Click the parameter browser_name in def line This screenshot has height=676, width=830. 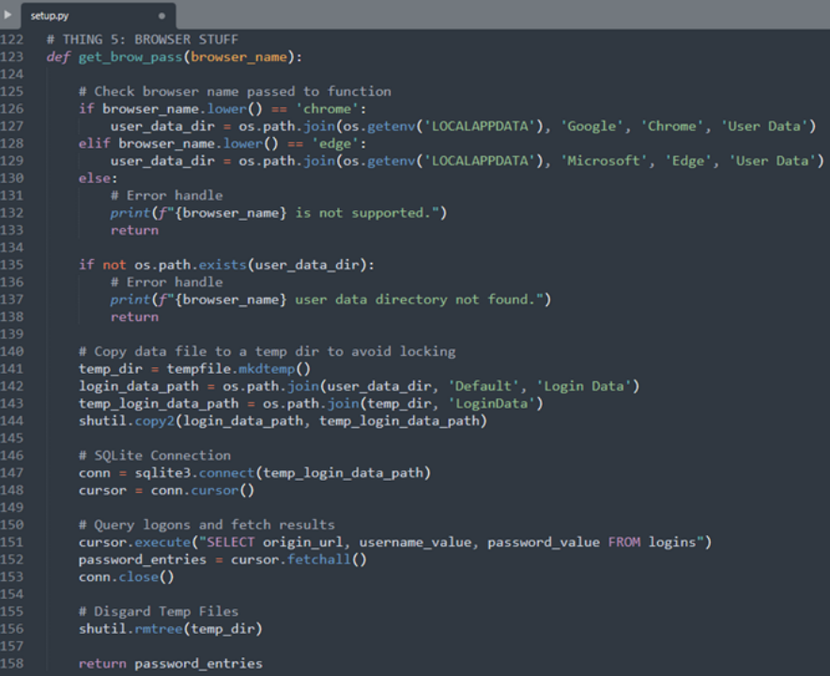coord(238,57)
